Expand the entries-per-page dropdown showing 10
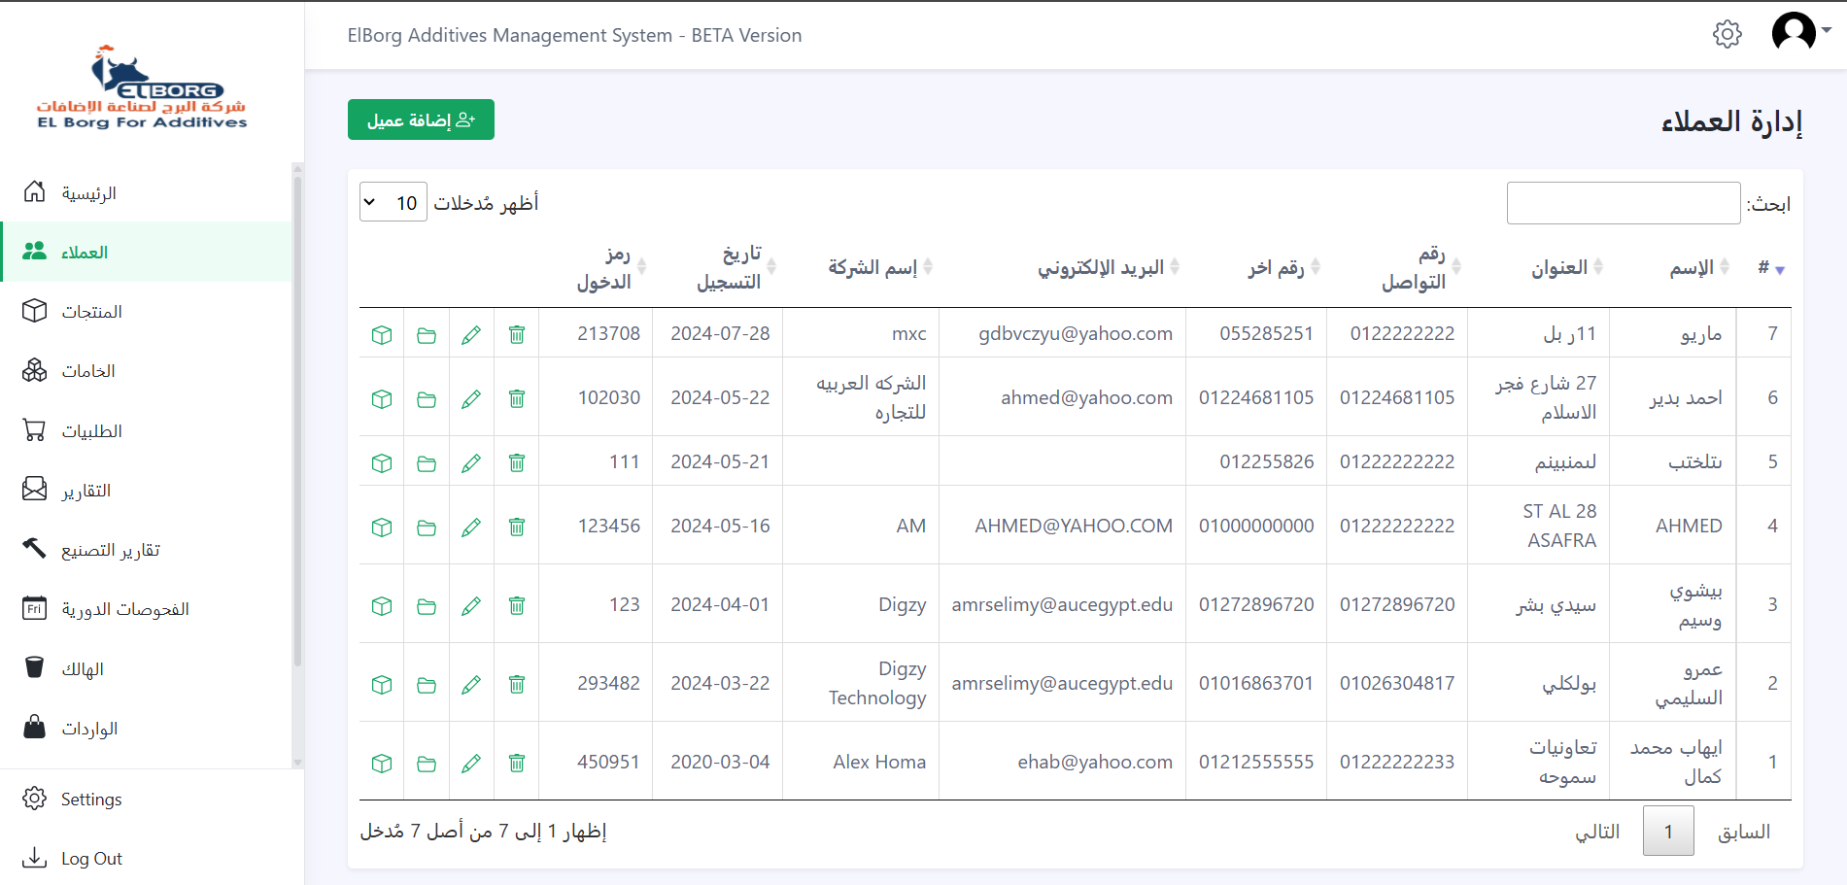 [x=393, y=203]
